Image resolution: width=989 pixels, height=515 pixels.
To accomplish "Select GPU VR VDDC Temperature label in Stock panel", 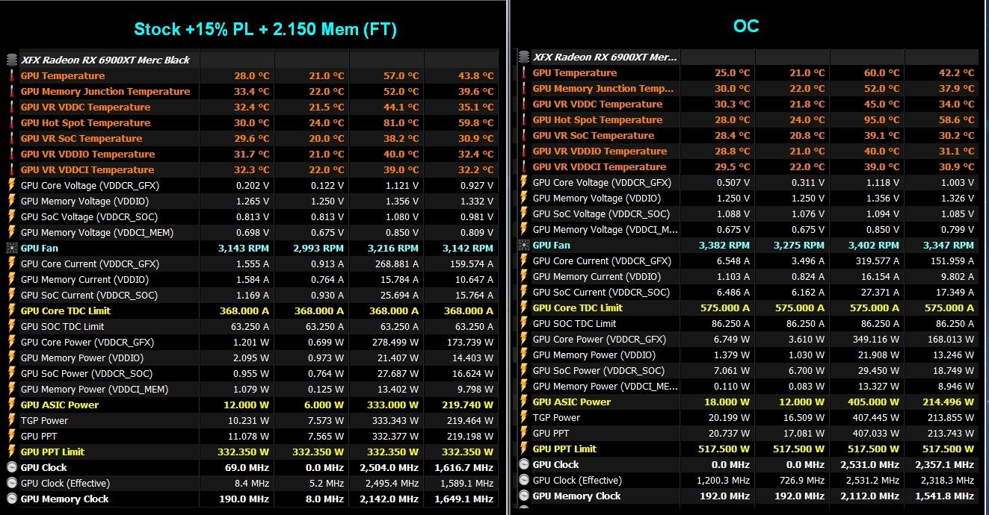I will pos(85,107).
